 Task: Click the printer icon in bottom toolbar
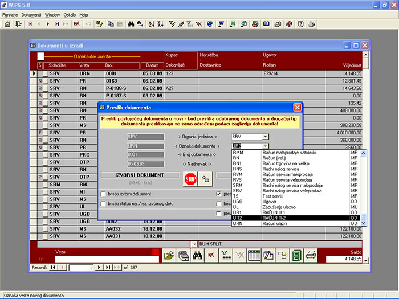click(x=311, y=255)
